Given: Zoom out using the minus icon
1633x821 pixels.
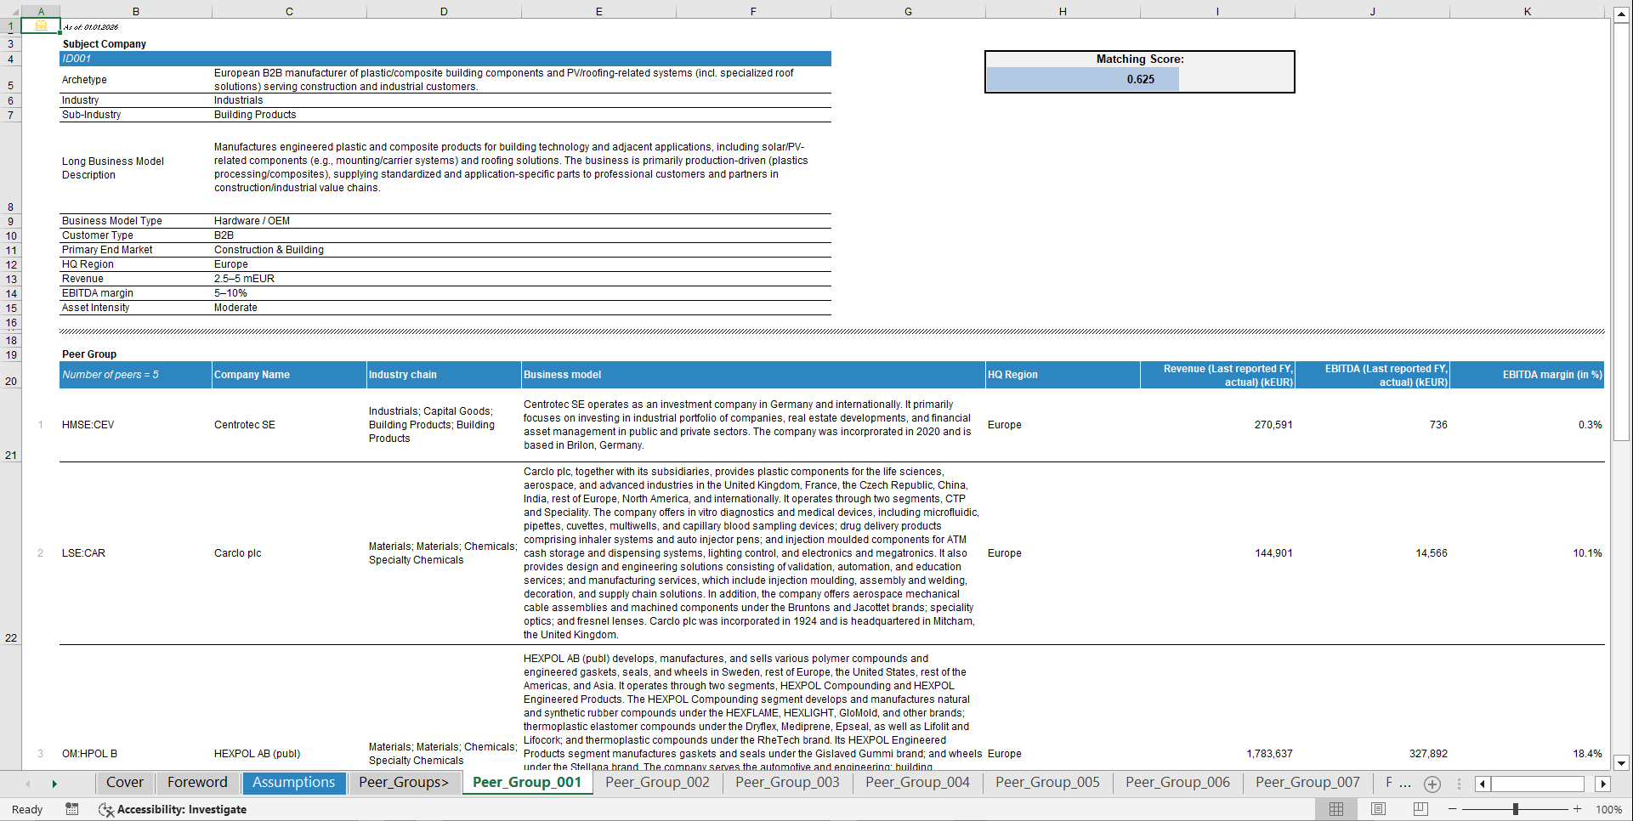Looking at the screenshot, I should [1453, 809].
